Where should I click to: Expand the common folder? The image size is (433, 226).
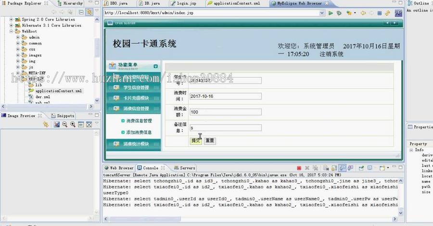pos(18,43)
